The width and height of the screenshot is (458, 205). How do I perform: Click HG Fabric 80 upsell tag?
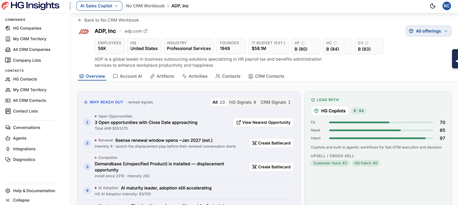366,163
